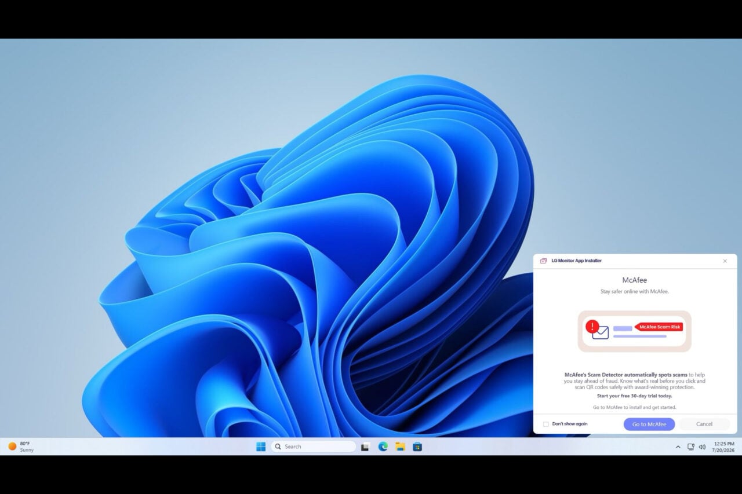This screenshot has width=742, height=494.
Task: Open the Windows Start menu
Action: pyautogui.click(x=261, y=447)
